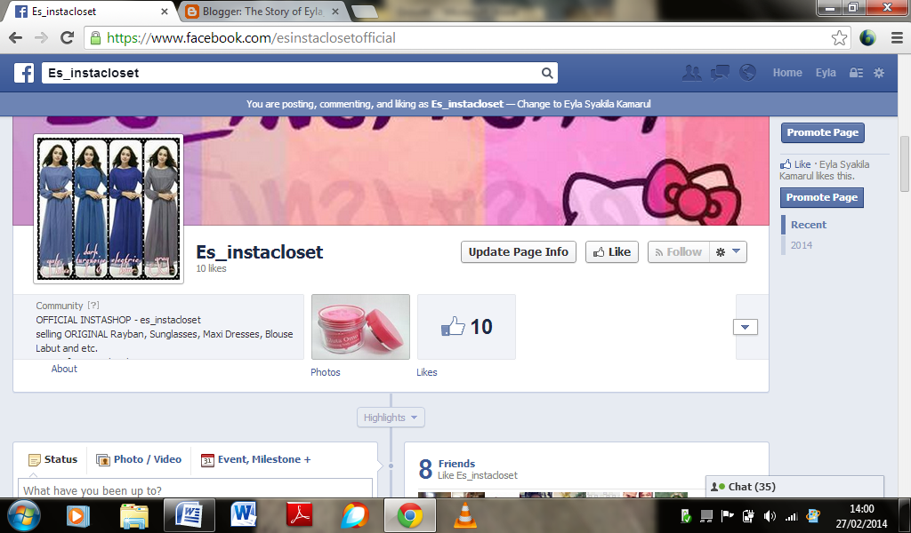Click the volume speaker tray icon
Viewport: 911px width, 533px height.
[x=770, y=515]
